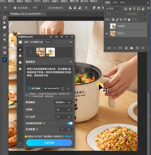Click align right edges icon

coord(80,8)
